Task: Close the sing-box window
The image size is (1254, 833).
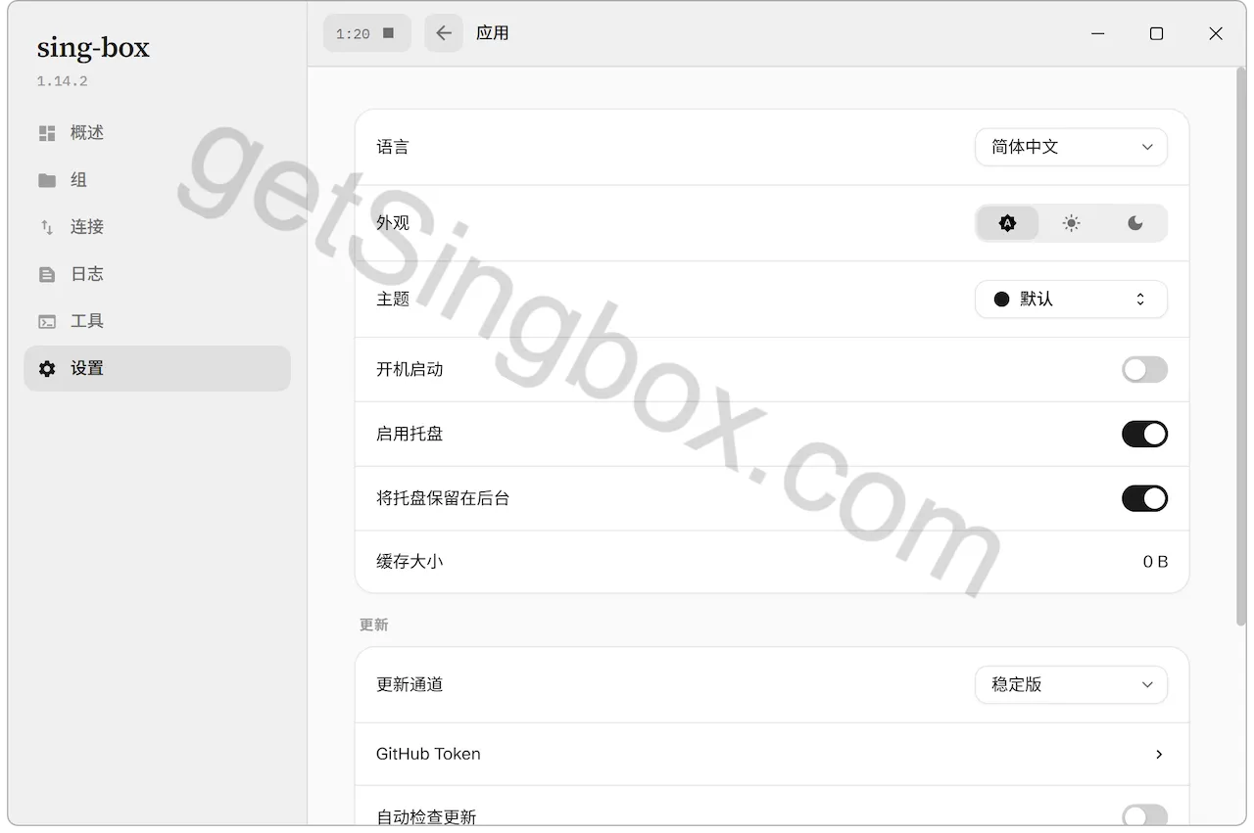Action: pyautogui.click(x=1216, y=33)
